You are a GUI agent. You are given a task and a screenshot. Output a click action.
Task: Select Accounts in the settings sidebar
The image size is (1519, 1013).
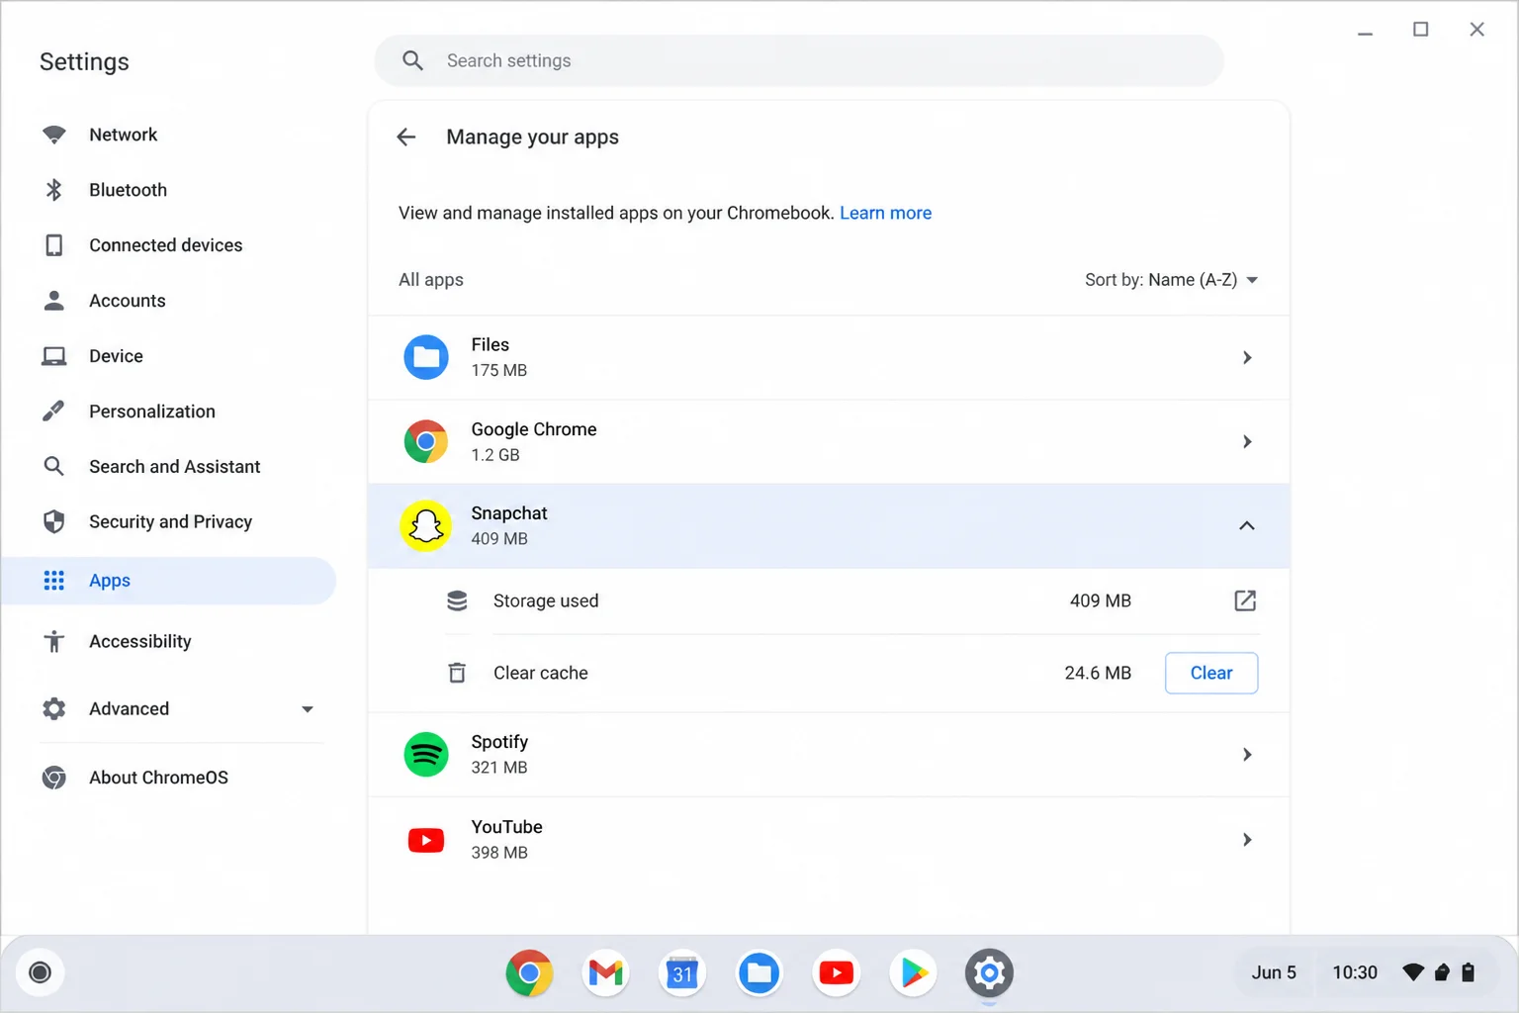pos(169,301)
